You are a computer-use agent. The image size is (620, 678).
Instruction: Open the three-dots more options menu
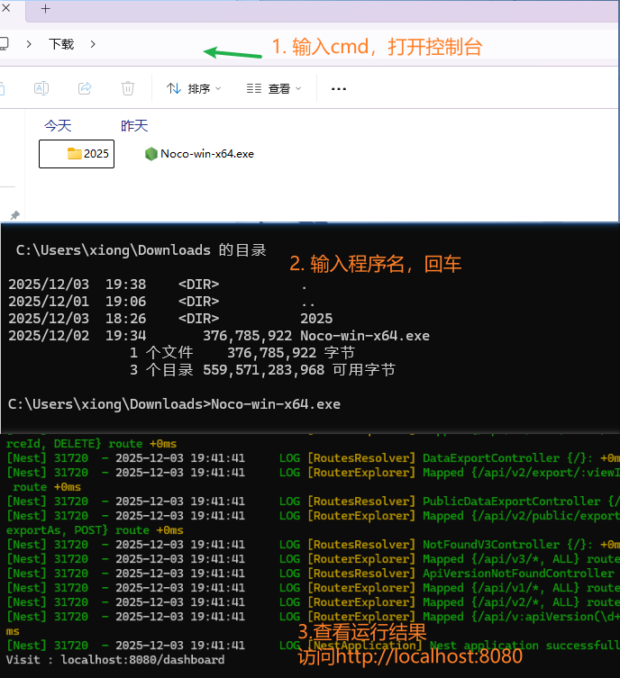point(339,88)
